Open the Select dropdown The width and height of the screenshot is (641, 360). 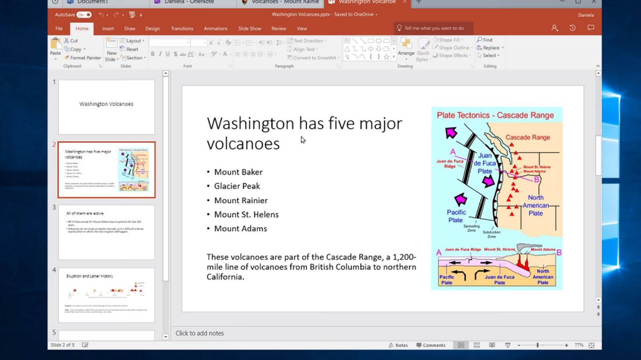tap(488, 56)
